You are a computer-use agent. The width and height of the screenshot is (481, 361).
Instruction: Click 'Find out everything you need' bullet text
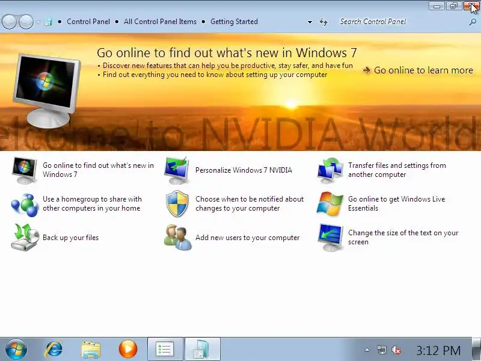click(x=215, y=75)
